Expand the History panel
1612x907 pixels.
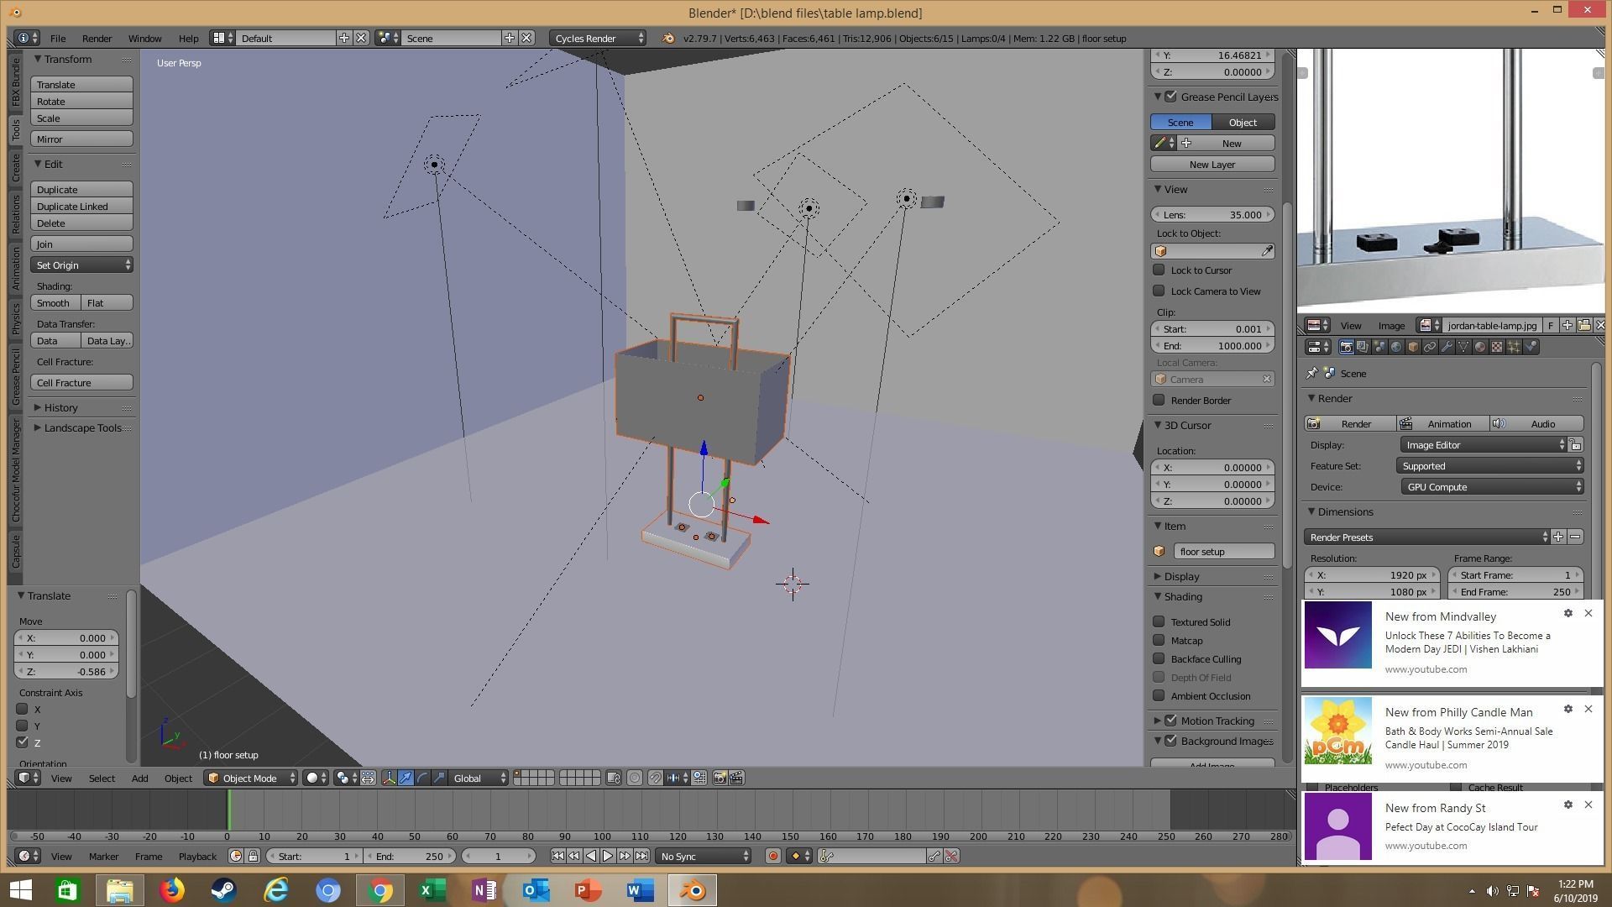click(x=60, y=407)
